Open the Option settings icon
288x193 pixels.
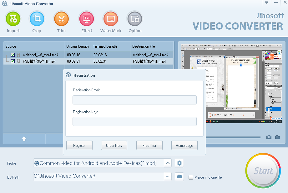tap(135, 19)
